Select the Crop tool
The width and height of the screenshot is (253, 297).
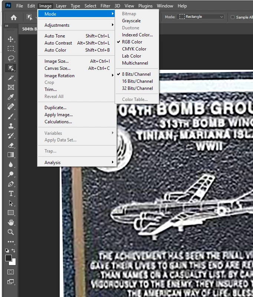(11, 78)
